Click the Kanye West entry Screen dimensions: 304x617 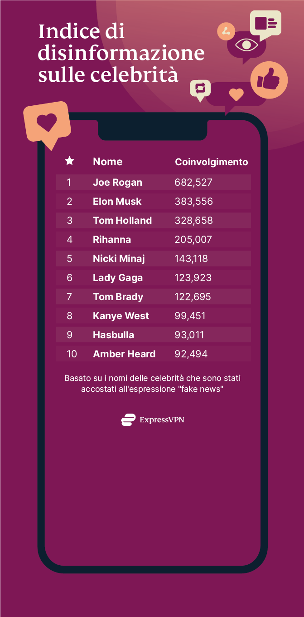click(x=121, y=316)
